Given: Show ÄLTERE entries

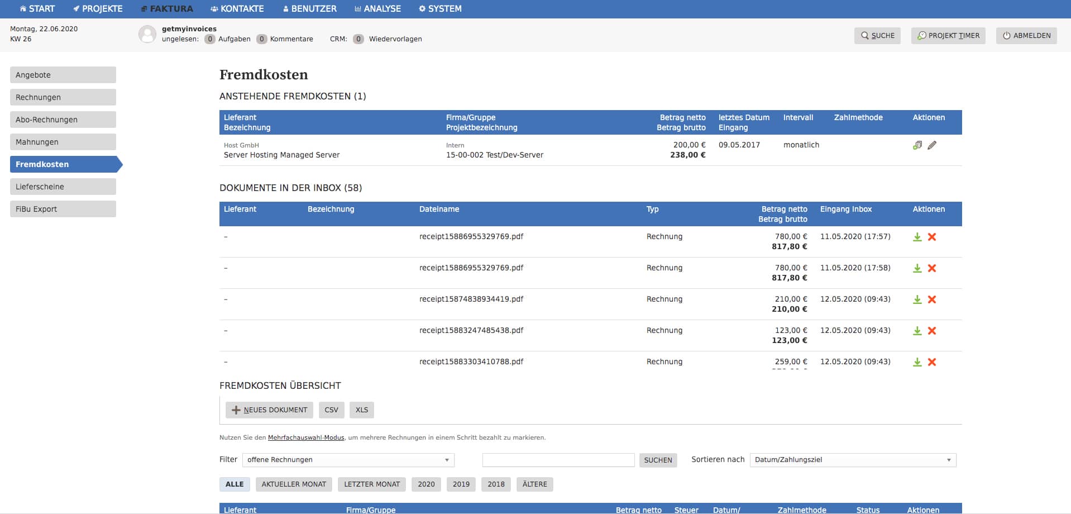Looking at the screenshot, I should [x=535, y=484].
